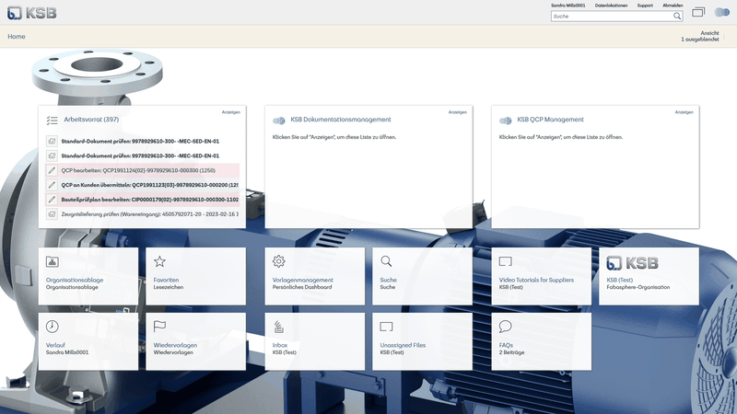The image size is (737, 414).
Task: Open the Suche tile label
Action: coord(388,280)
